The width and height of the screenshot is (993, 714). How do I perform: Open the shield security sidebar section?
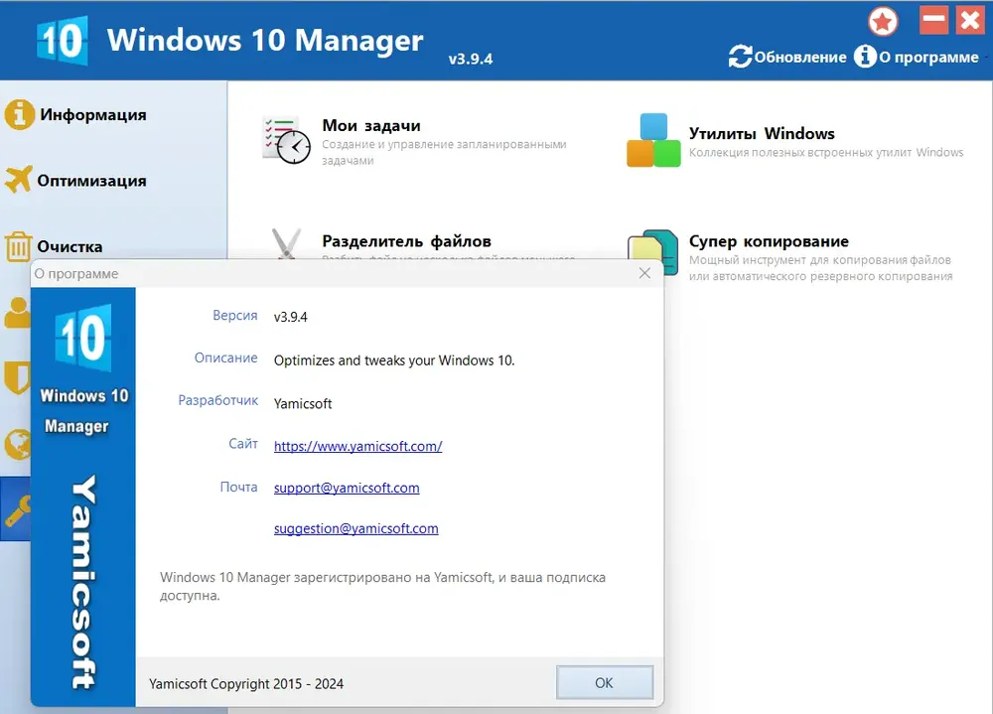click(x=17, y=377)
